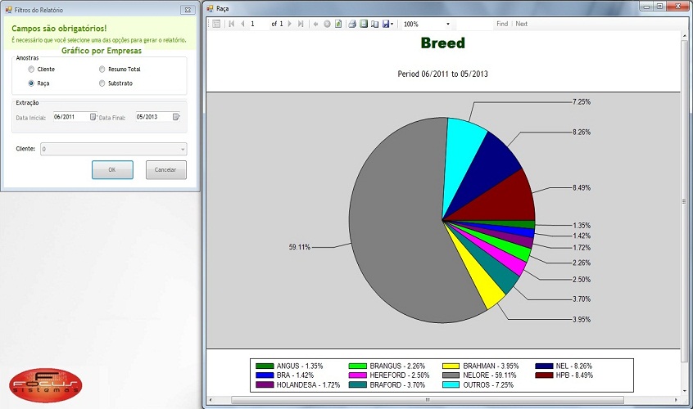The image size is (693, 409).
Task: Select the Substrato radio option
Action: [102, 83]
